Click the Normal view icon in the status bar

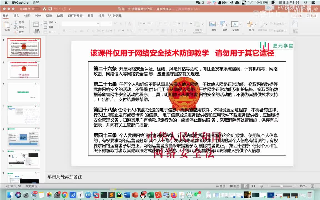point(246,186)
